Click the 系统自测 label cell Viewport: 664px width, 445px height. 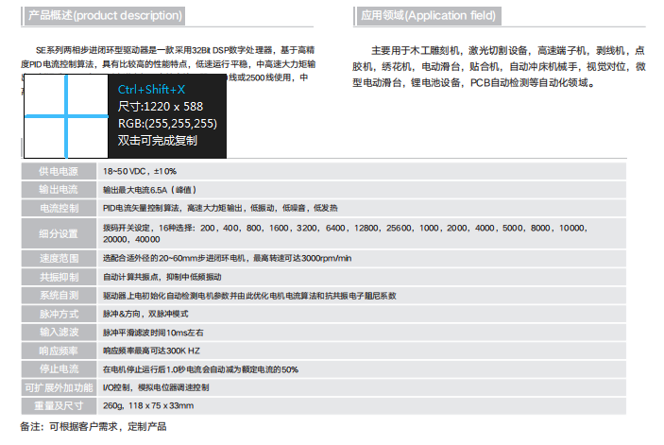59,296
